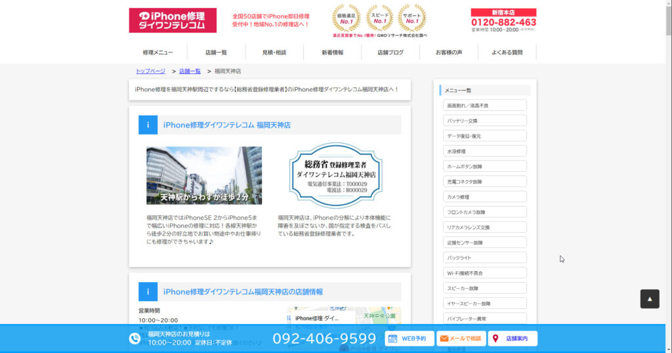Image resolution: width=672 pixels, height=353 pixels.
Task: Select フロントカメラ故障 in the sidebar menu
Action: point(485,212)
